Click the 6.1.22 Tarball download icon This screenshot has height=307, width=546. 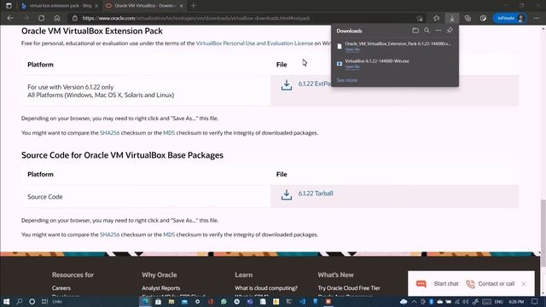(x=287, y=194)
